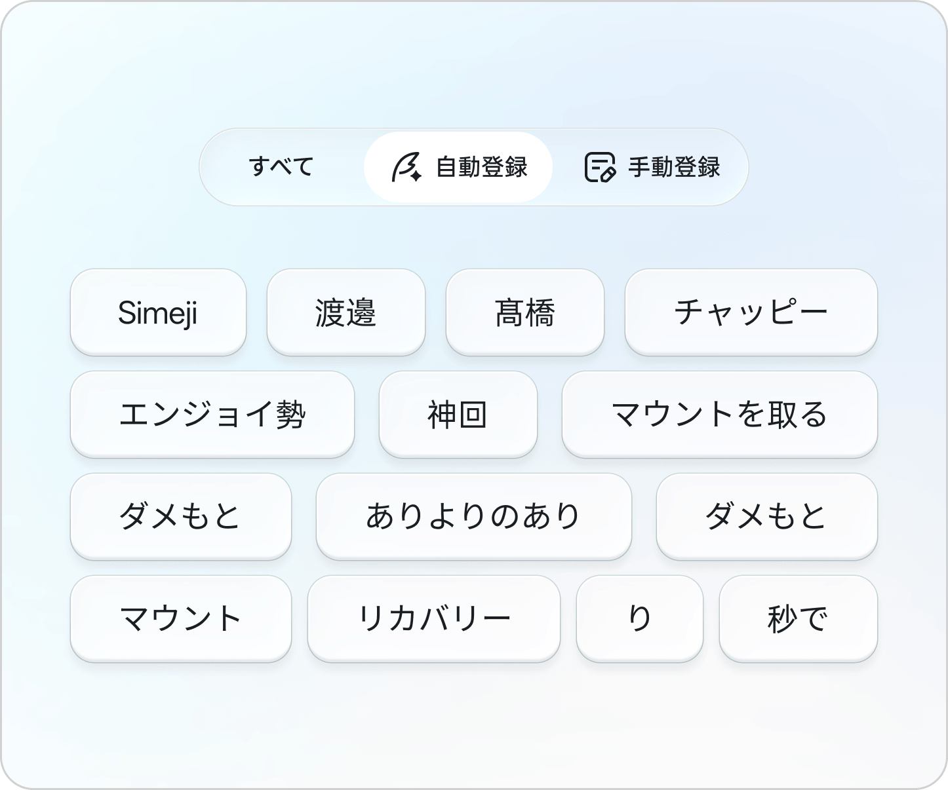Choose the マウントを取る phrase chip
The height and width of the screenshot is (790, 948).
point(720,415)
